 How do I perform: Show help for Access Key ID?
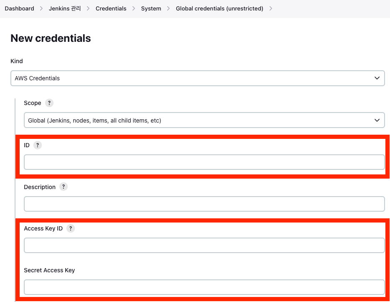click(x=71, y=228)
